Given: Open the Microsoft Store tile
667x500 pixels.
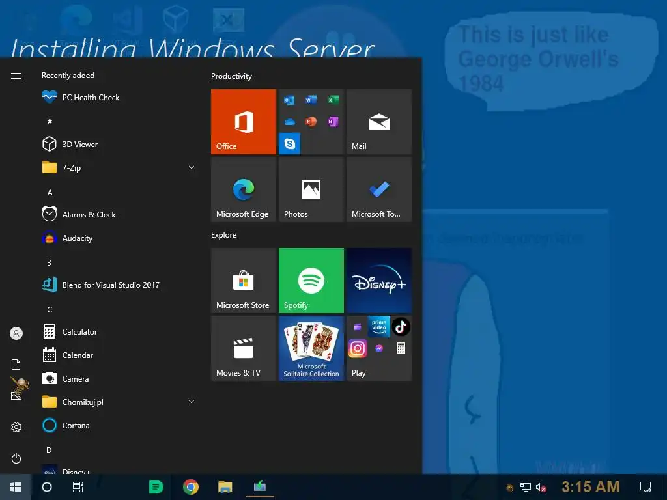Looking at the screenshot, I should coord(244,281).
